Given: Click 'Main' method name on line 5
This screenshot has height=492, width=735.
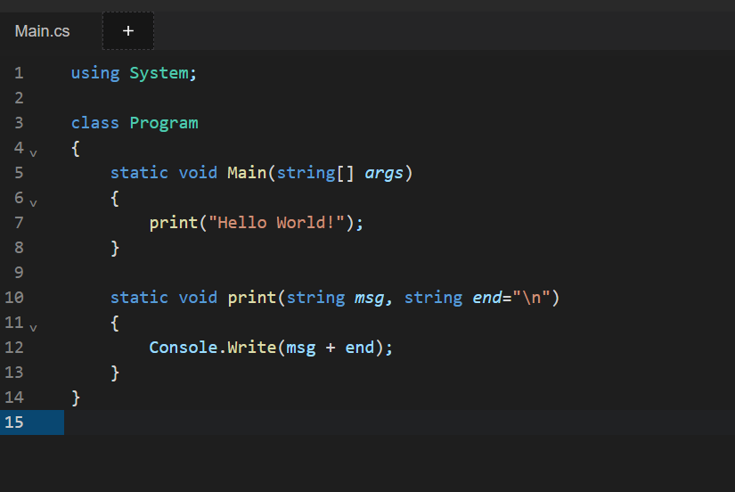Looking at the screenshot, I should click(247, 173).
